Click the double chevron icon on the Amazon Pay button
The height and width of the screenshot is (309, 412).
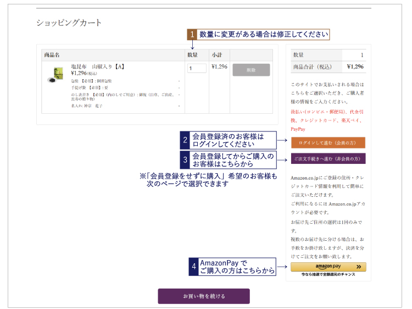[358, 267]
